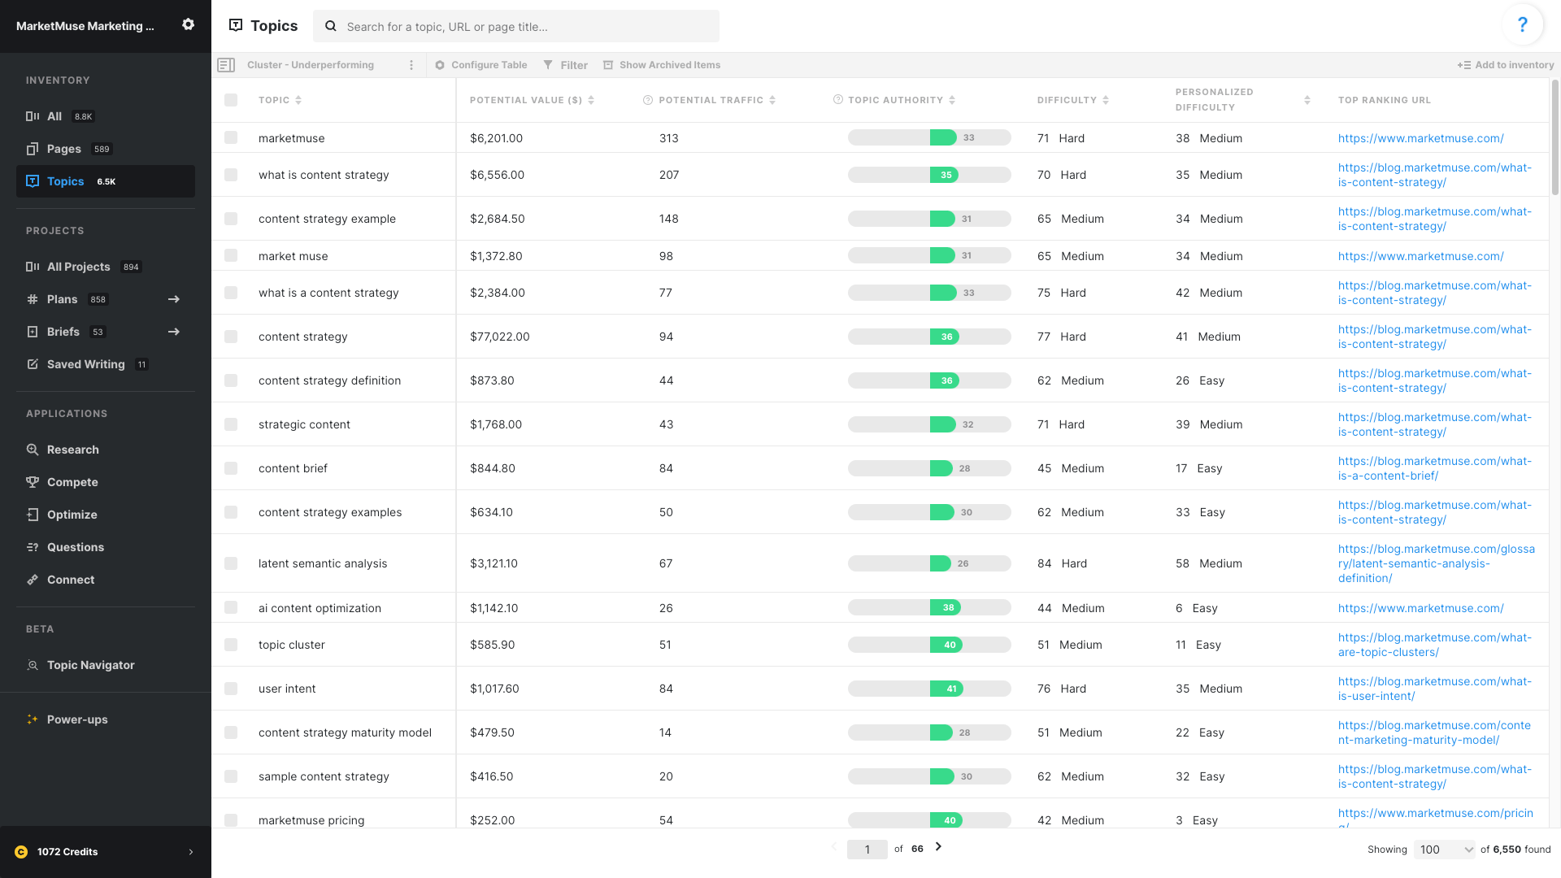The width and height of the screenshot is (1561, 878).
Task: Click the Connect link icon
Action: (x=33, y=580)
